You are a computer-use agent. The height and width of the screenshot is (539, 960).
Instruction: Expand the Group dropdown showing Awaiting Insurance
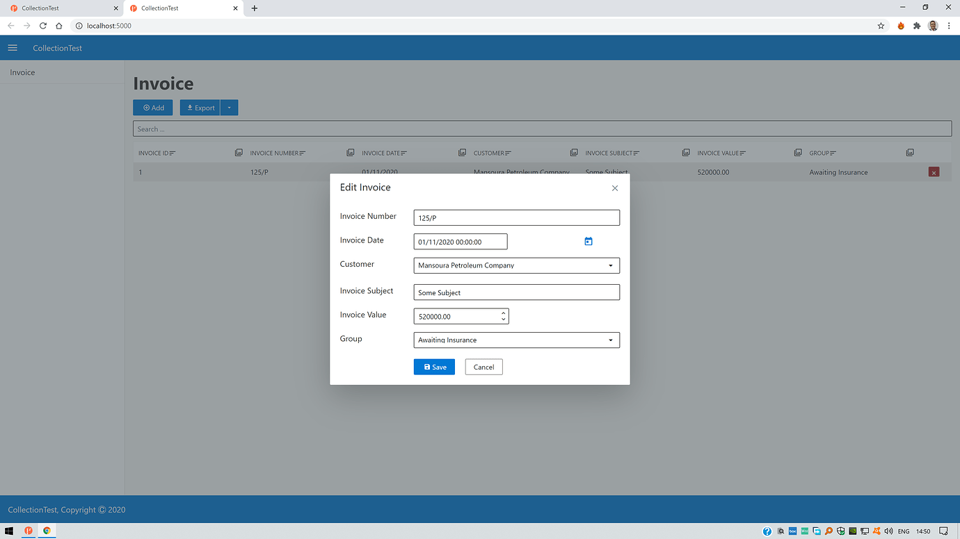pyautogui.click(x=611, y=340)
